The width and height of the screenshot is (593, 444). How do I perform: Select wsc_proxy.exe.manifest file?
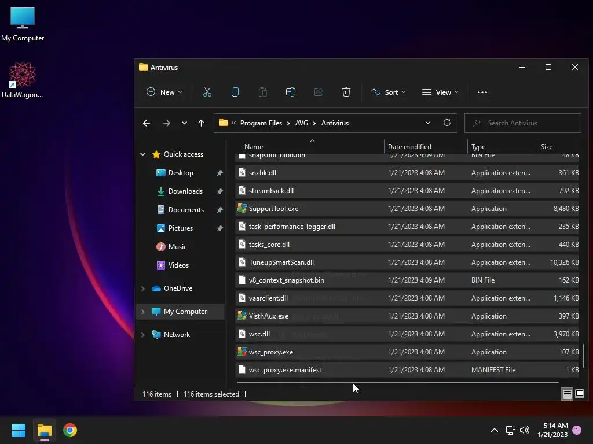point(407,370)
